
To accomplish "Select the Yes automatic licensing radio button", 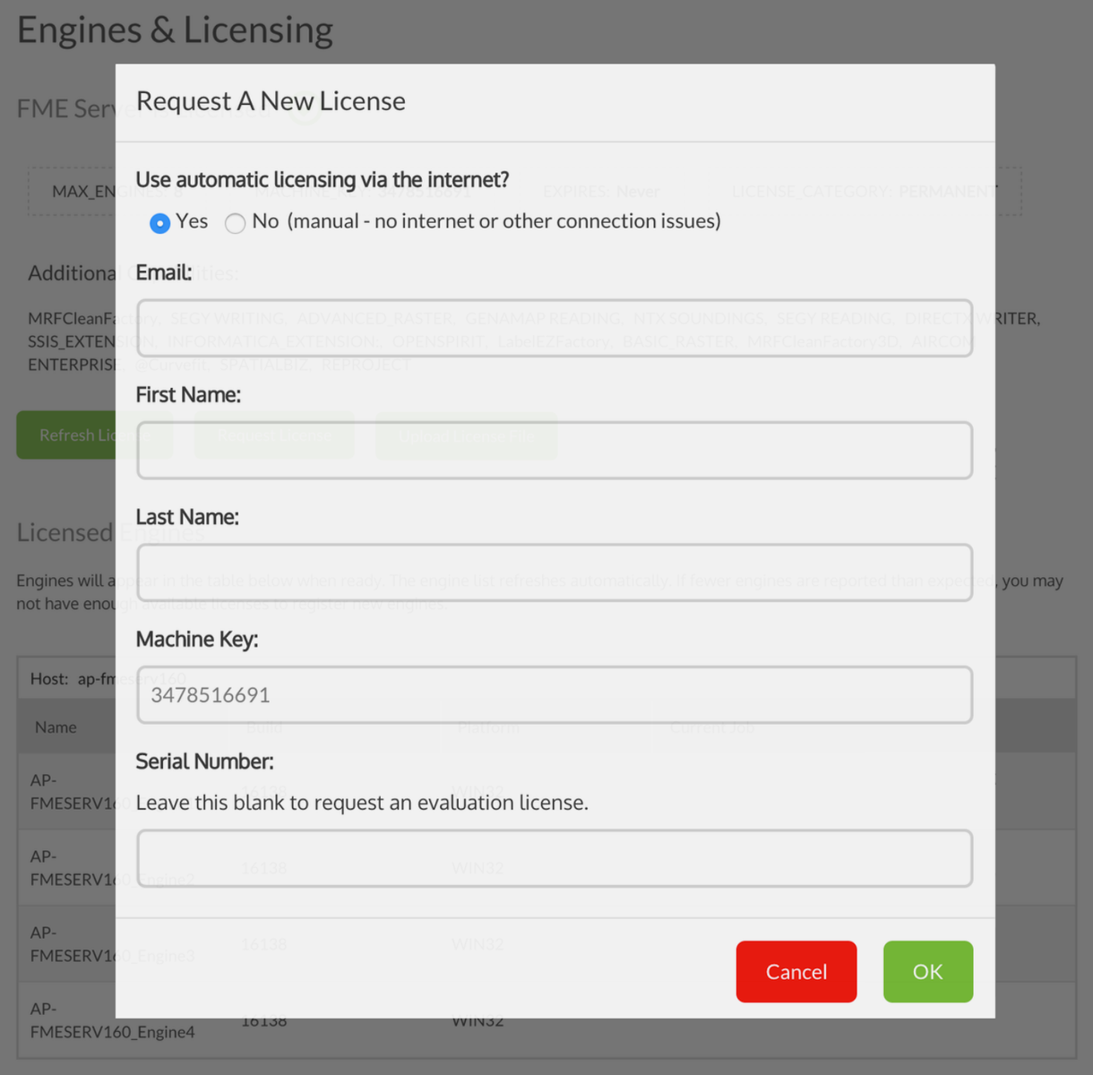I will coord(160,223).
